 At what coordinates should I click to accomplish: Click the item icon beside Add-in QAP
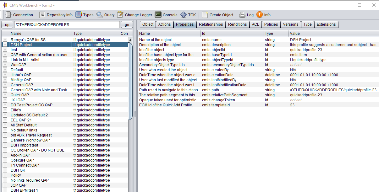[x=5, y=155]
